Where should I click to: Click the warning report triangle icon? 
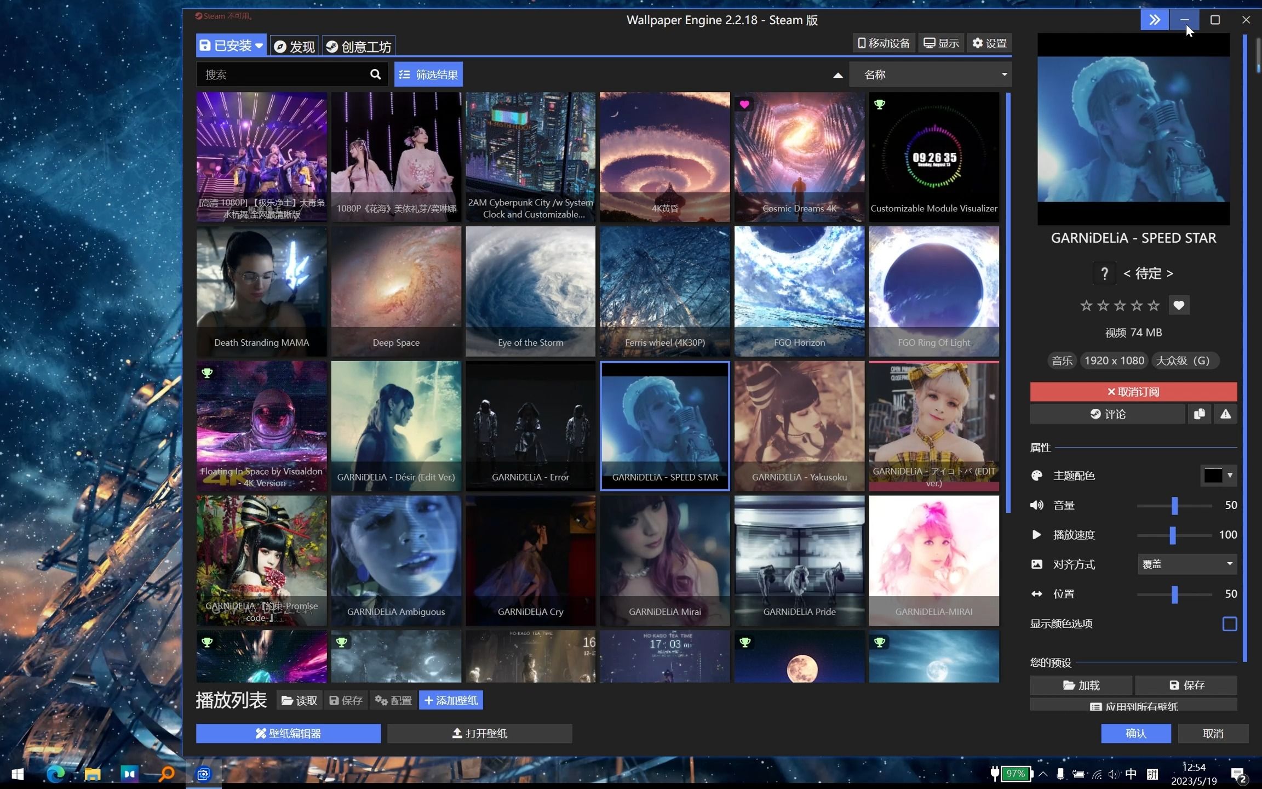tap(1225, 414)
